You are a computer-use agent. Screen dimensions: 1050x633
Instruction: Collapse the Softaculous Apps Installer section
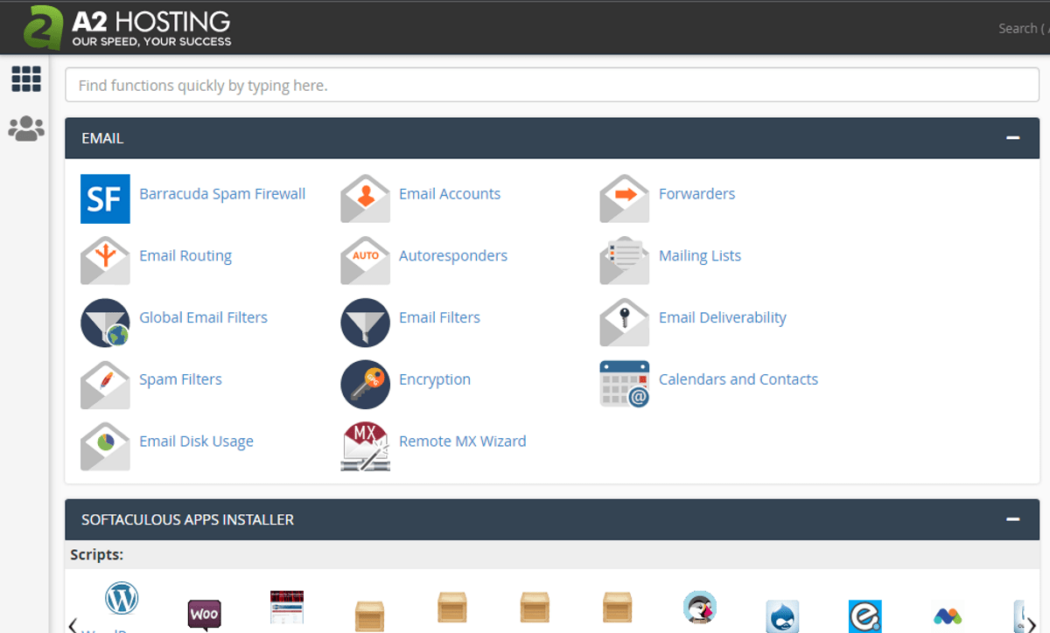1013,519
